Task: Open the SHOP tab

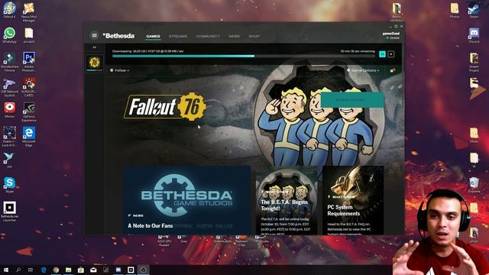Action: pyautogui.click(x=254, y=36)
